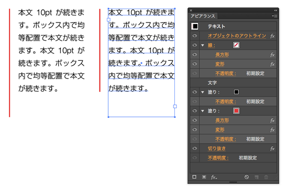This screenshot has height=194, width=287.
Task: Open the 変形 effect under red fill
Action: point(220,130)
